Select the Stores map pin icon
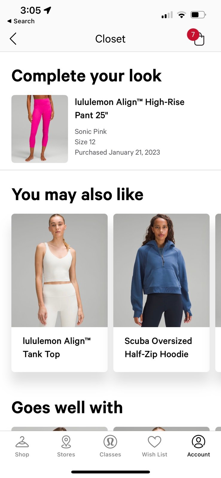221x478 pixels. (x=66, y=442)
